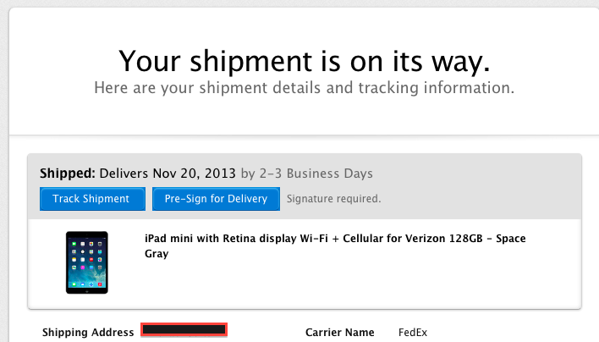The width and height of the screenshot is (599, 342).
Task: Click the word "Gray" in product title
Action: tap(157, 254)
